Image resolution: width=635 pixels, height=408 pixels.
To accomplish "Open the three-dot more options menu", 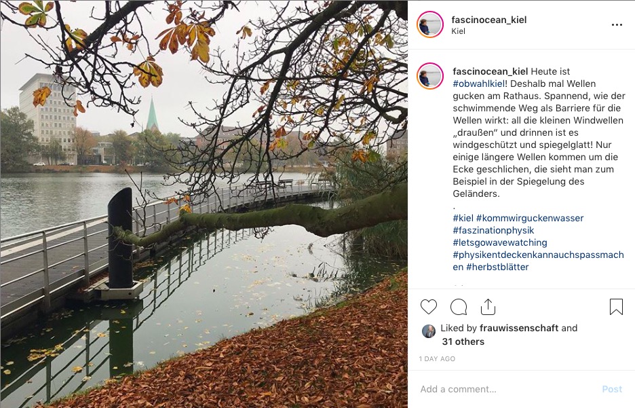I will pyautogui.click(x=617, y=24).
